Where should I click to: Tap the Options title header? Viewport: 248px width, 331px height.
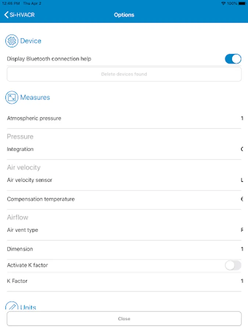pos(124,15)
